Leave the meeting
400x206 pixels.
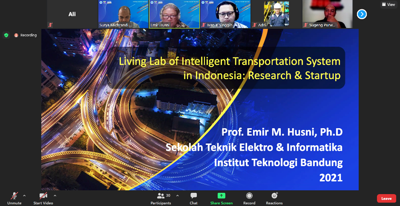click(386, 198)
